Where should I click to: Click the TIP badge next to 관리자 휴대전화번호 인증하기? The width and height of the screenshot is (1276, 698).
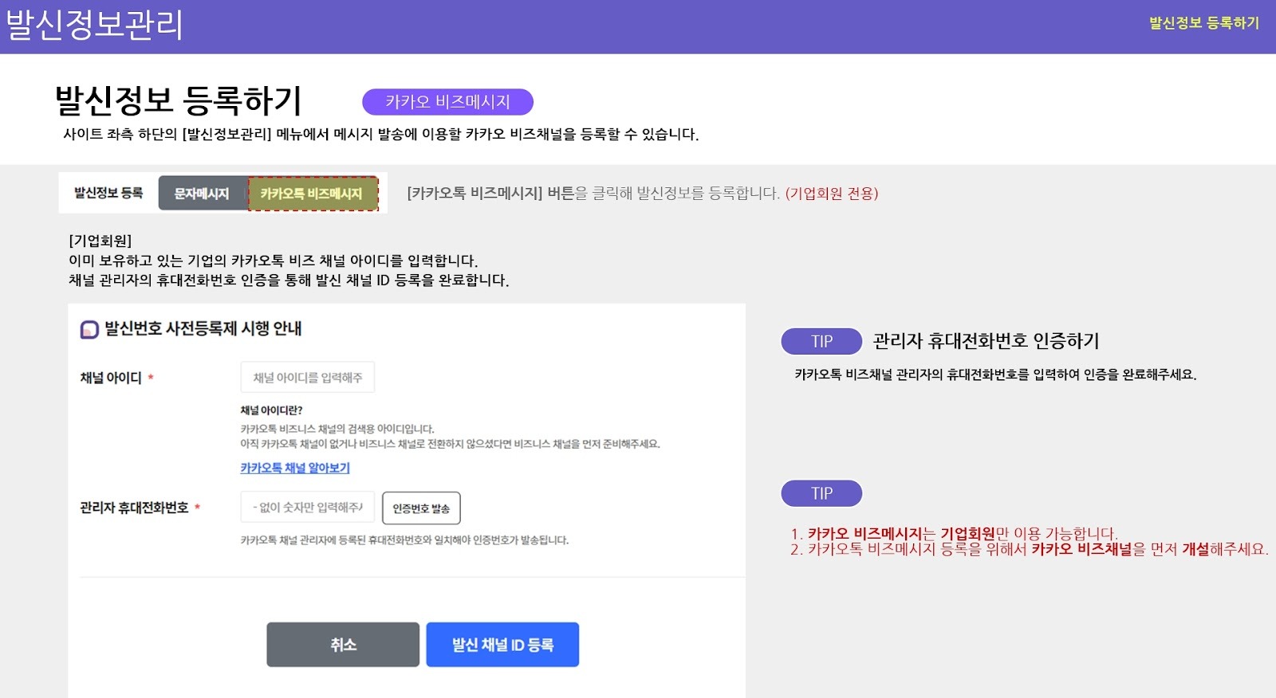point(821,341)
